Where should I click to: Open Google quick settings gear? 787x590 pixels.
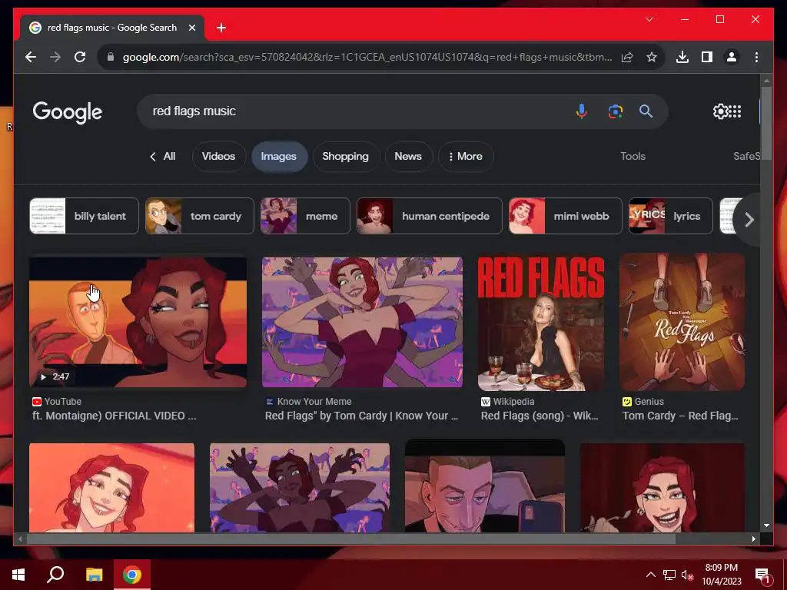(719, 111)
